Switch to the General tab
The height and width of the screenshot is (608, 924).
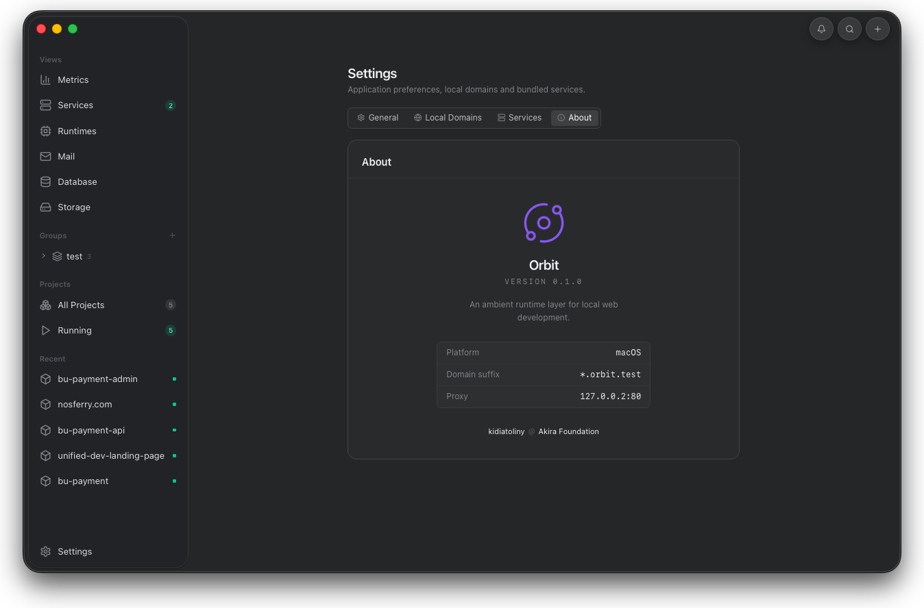(378, 118)
